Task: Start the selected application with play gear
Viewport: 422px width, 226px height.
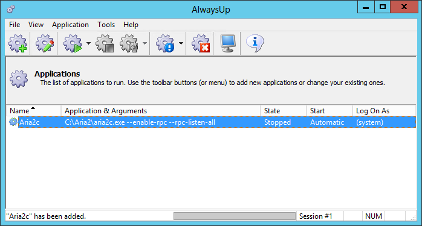Action: pyautogui.click(x=73, y=43)
